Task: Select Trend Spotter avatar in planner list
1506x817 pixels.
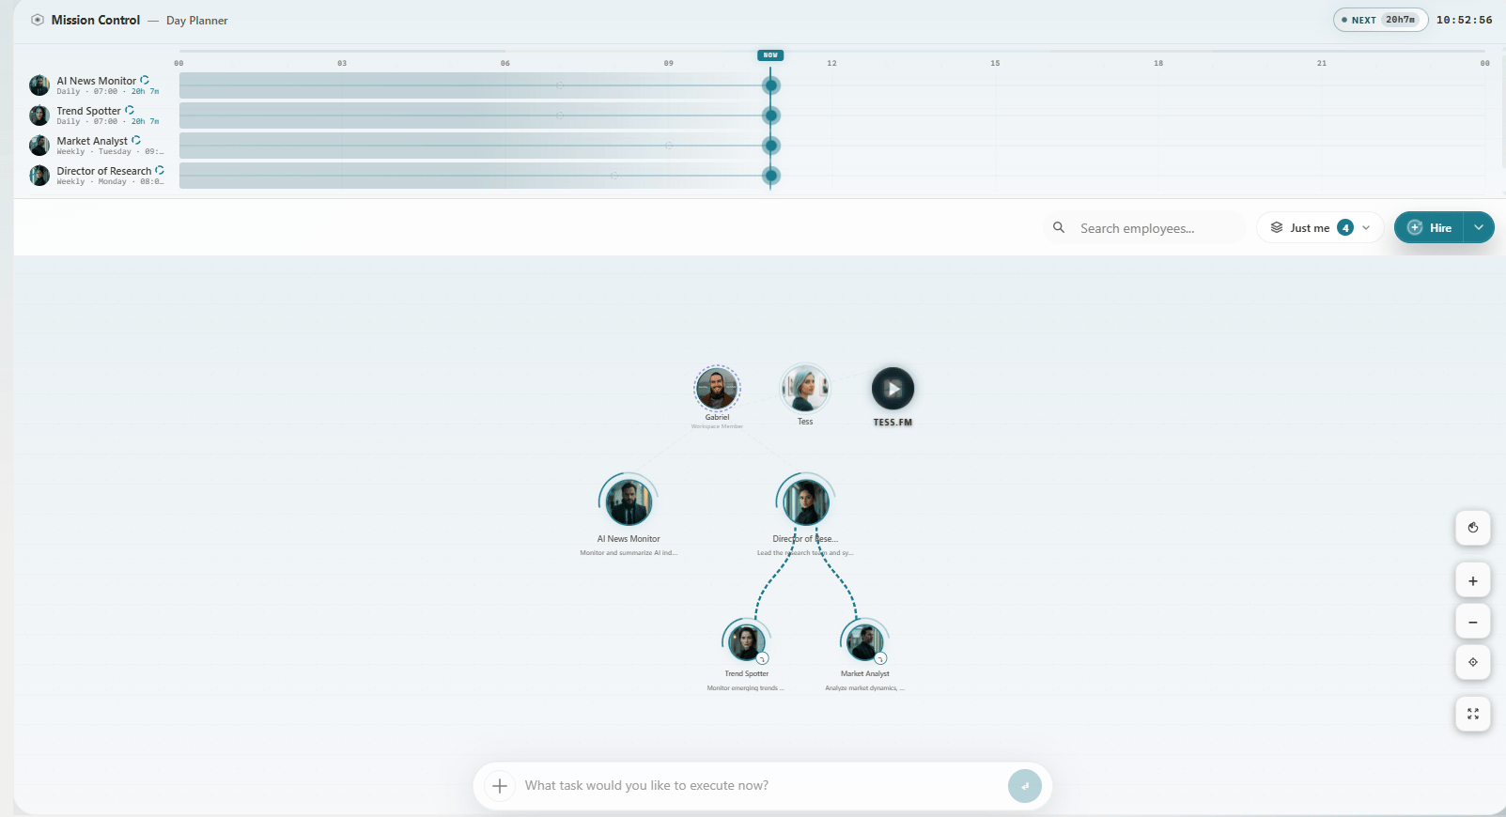Action: [39, 116]
